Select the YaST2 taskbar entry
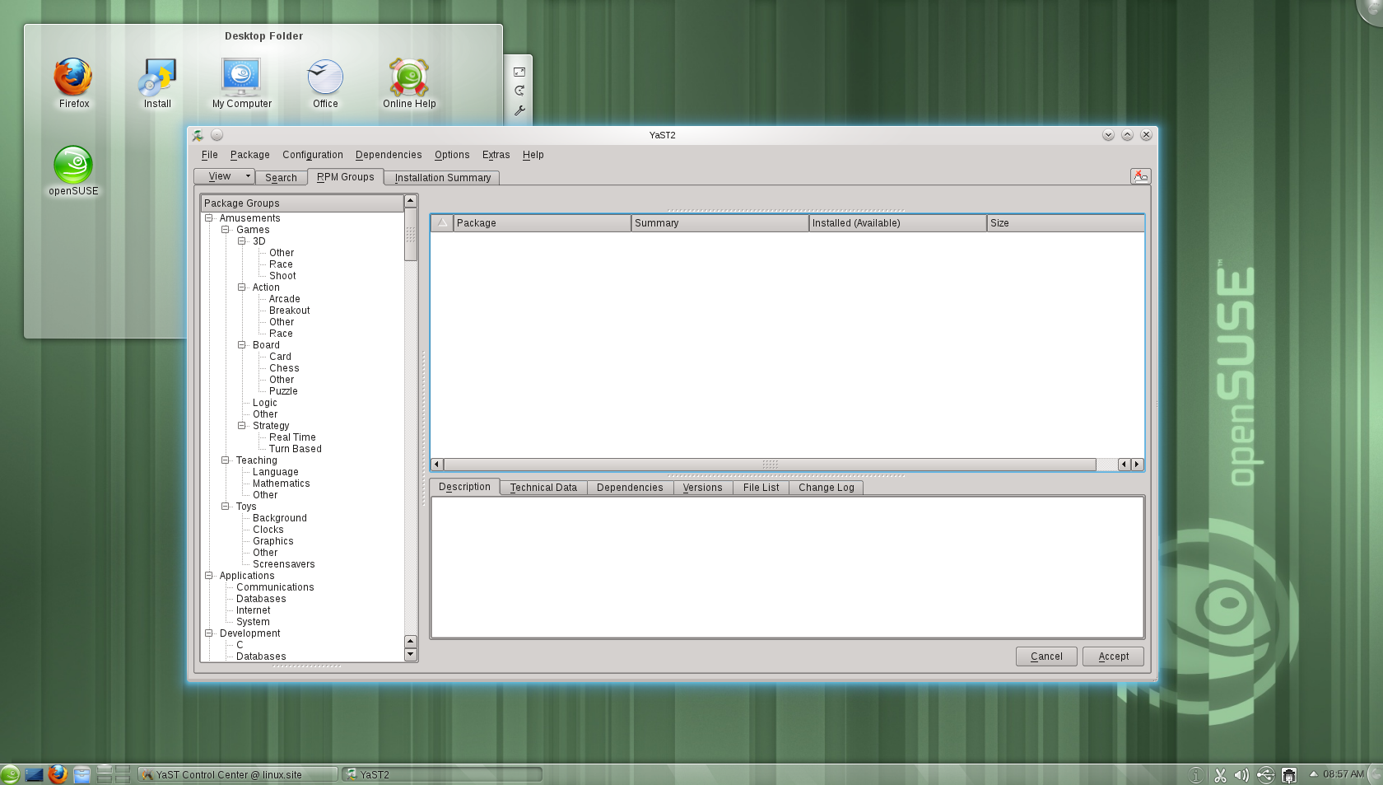The image size is (1383, 785). [442, 774]
